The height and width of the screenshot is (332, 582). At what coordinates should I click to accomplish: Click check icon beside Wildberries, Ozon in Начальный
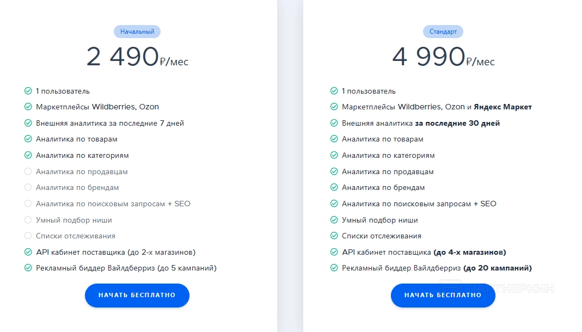tap(28, 107)
